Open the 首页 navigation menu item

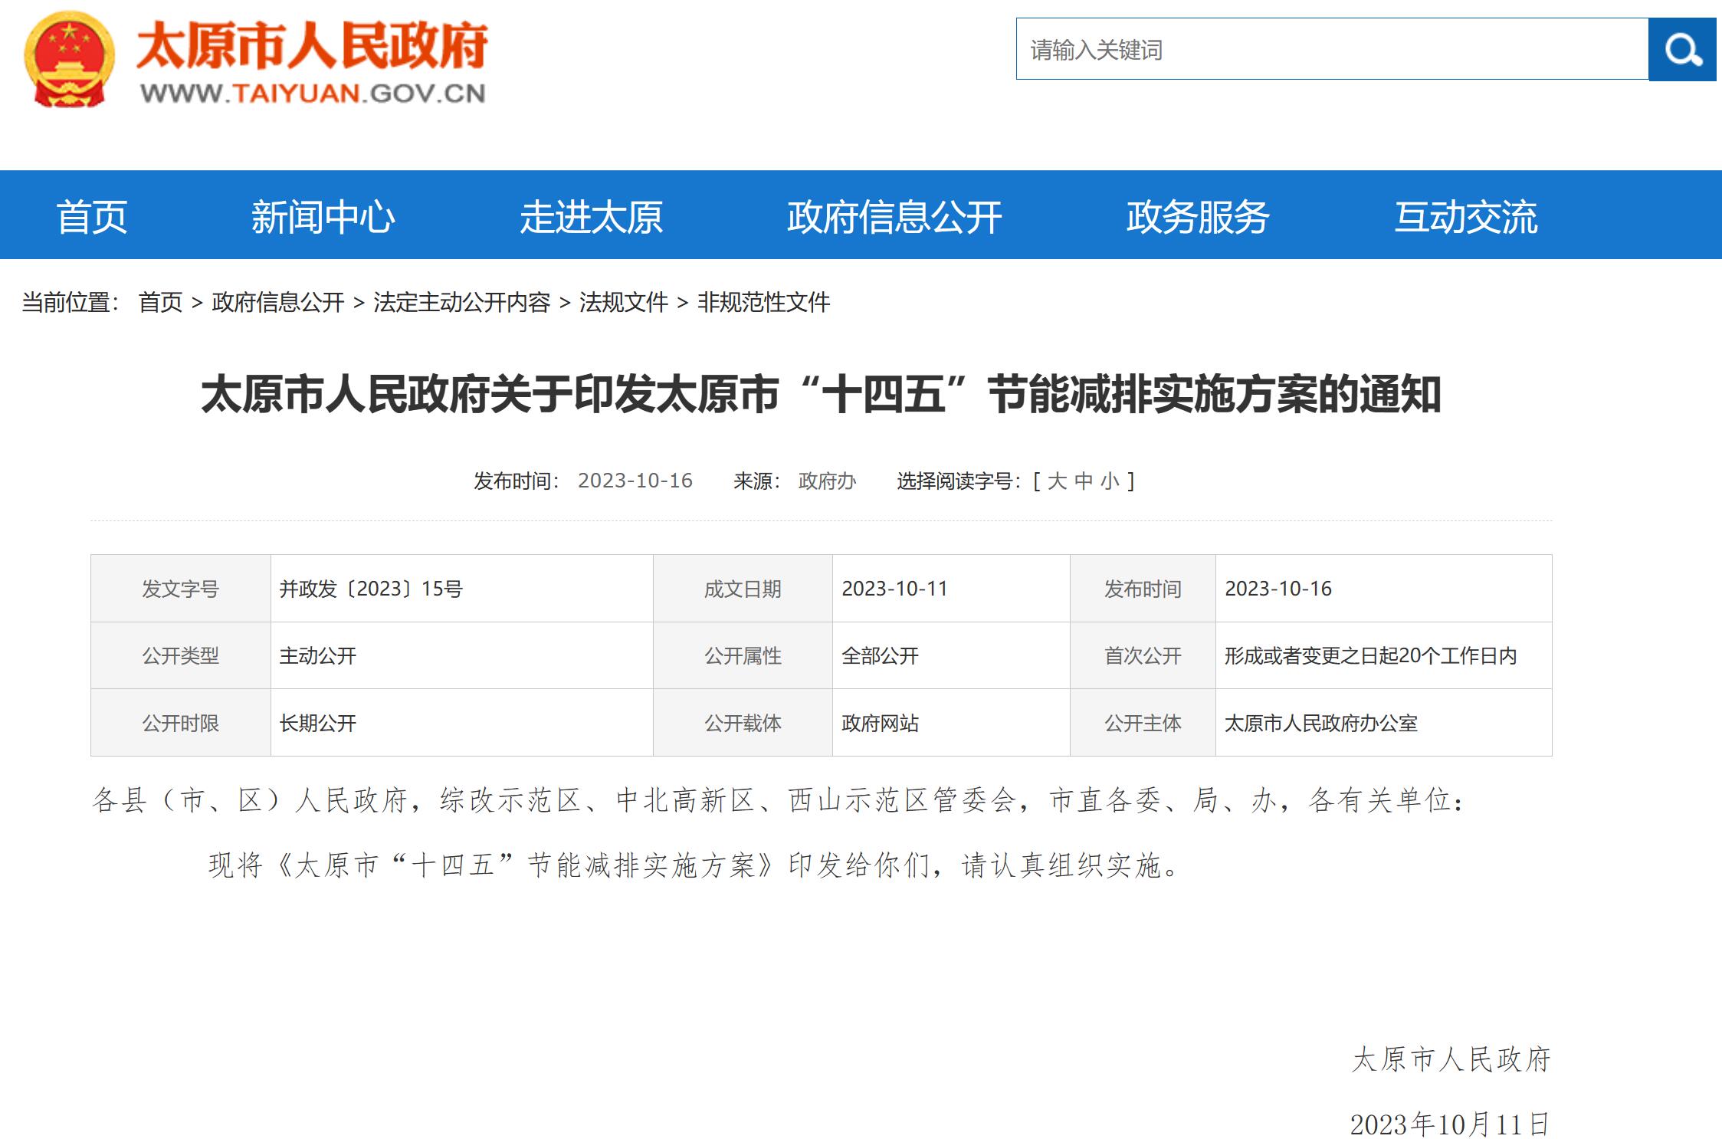[x=92, y=217]
